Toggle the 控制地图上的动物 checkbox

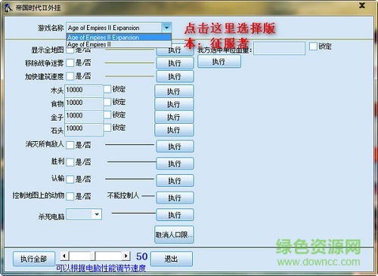tap(70, 196)
